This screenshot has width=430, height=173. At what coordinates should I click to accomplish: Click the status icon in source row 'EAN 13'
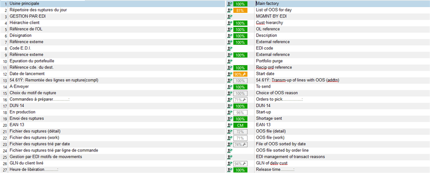click(x=230, y=125)
